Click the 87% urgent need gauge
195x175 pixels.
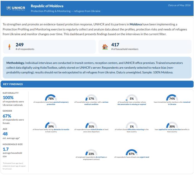[132, 152]
